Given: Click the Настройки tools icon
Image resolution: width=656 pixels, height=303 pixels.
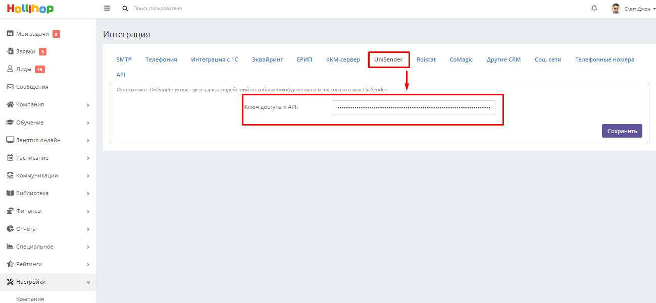Looking at the screenshot, I should pyautogui.click(x=10, y=282).
